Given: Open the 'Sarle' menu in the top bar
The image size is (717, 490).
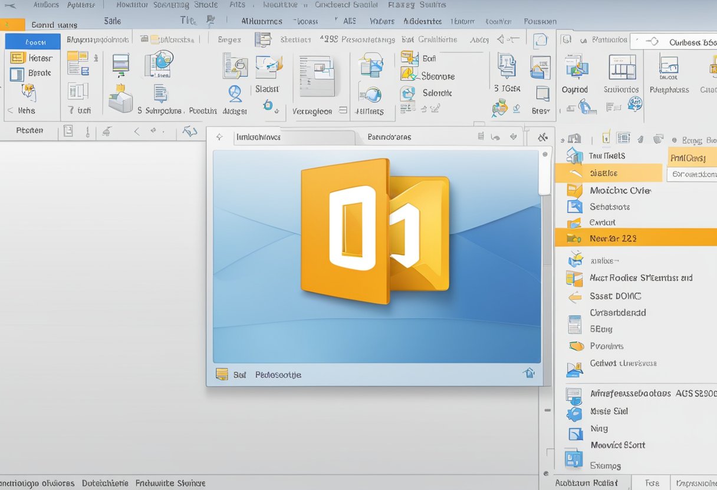Looking at the screenshot, I should (x=111, y=20).
